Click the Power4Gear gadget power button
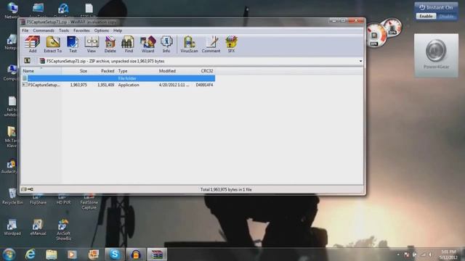Screen dimensions: 465x261 pos(436,51)
